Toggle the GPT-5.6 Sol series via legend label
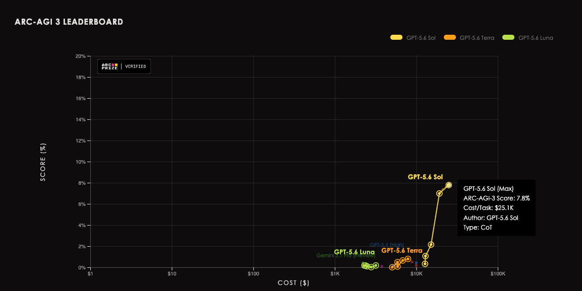Viewport: 582px width, 291px height. [421, 38]
